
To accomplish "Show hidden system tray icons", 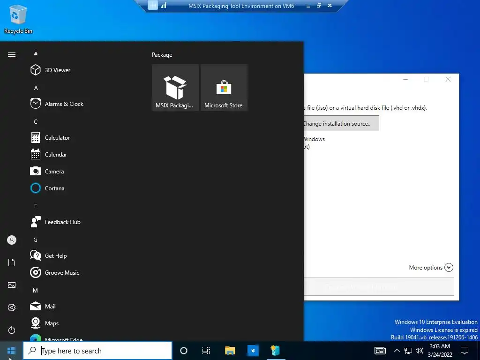I will 397,351.
